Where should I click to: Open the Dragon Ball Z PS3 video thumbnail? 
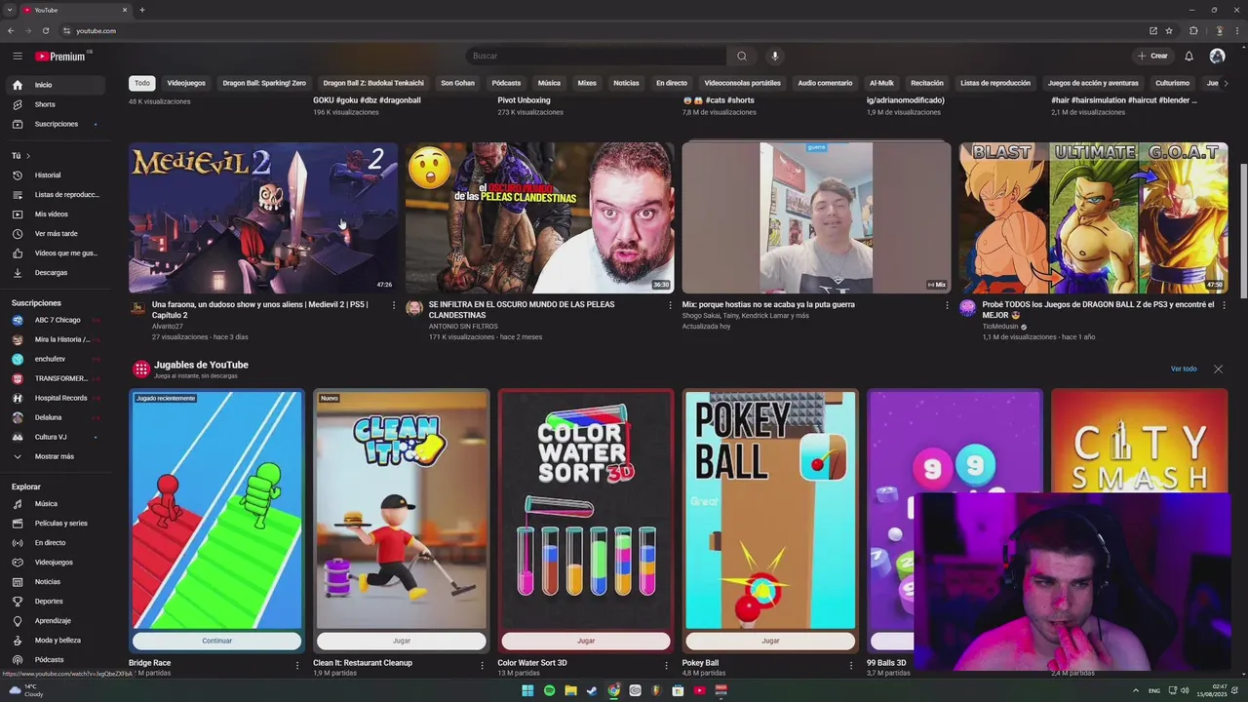point(1093,217)
